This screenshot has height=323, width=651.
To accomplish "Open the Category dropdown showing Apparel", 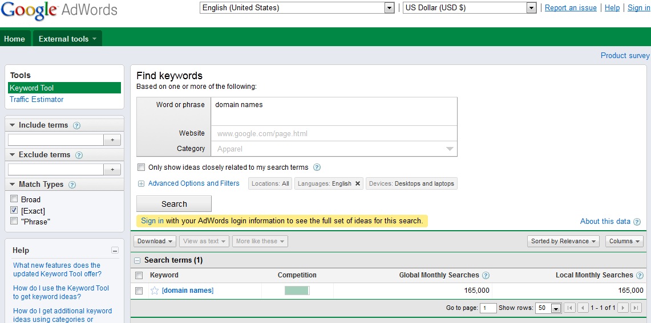I will tap(334, 149).
